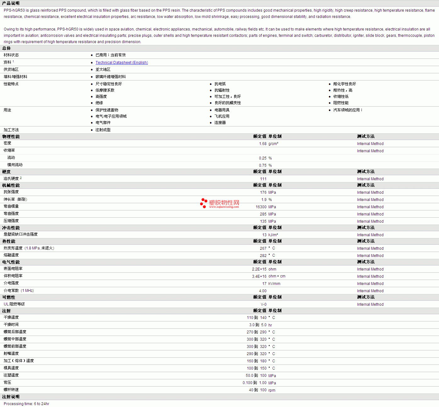Click the 抗电弧 feature item

(220, 84)
